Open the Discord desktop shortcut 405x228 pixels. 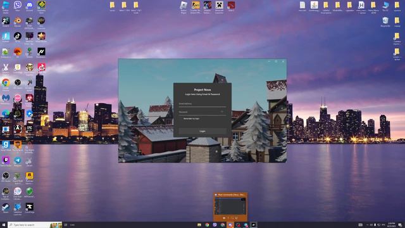pyautogui.click(x=30, y=6)
